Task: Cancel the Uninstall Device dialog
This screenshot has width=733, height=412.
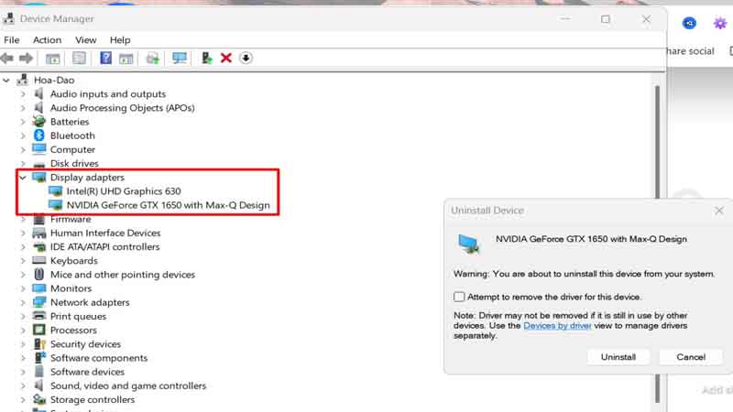Action: tap(690, 357)
